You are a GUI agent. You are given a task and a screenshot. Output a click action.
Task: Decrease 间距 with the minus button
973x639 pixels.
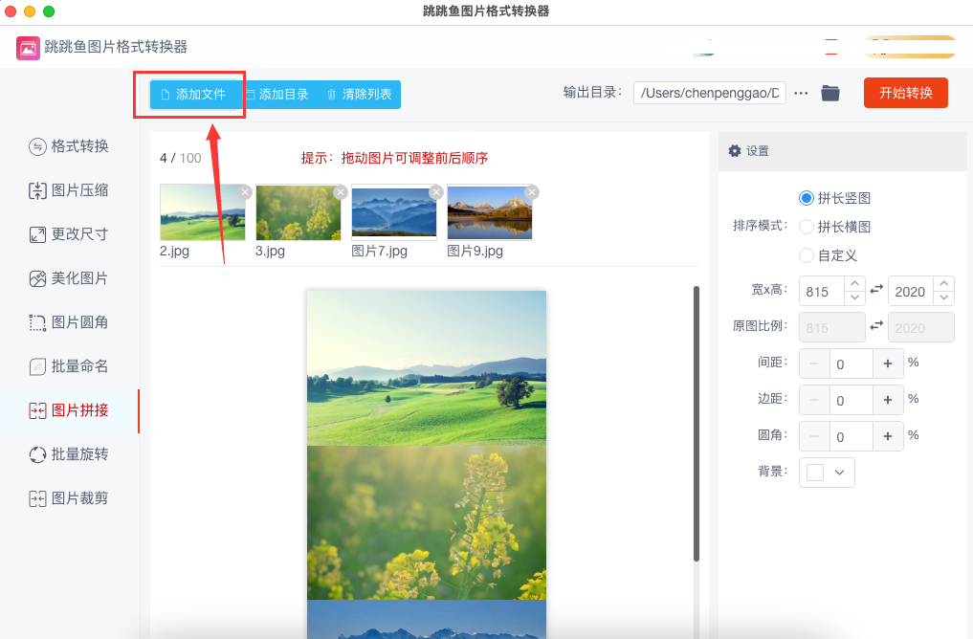pos(815,364)
